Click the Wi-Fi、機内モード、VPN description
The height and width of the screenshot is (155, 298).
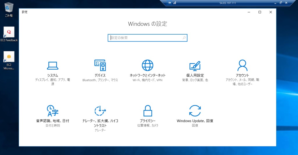point(148,80)
